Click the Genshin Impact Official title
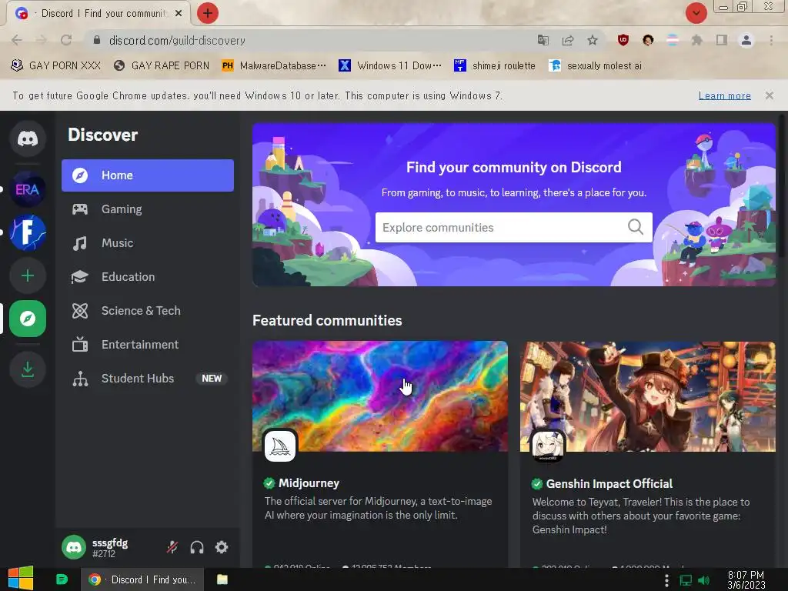This screenshot has height=591, width=788. (609, 483)
